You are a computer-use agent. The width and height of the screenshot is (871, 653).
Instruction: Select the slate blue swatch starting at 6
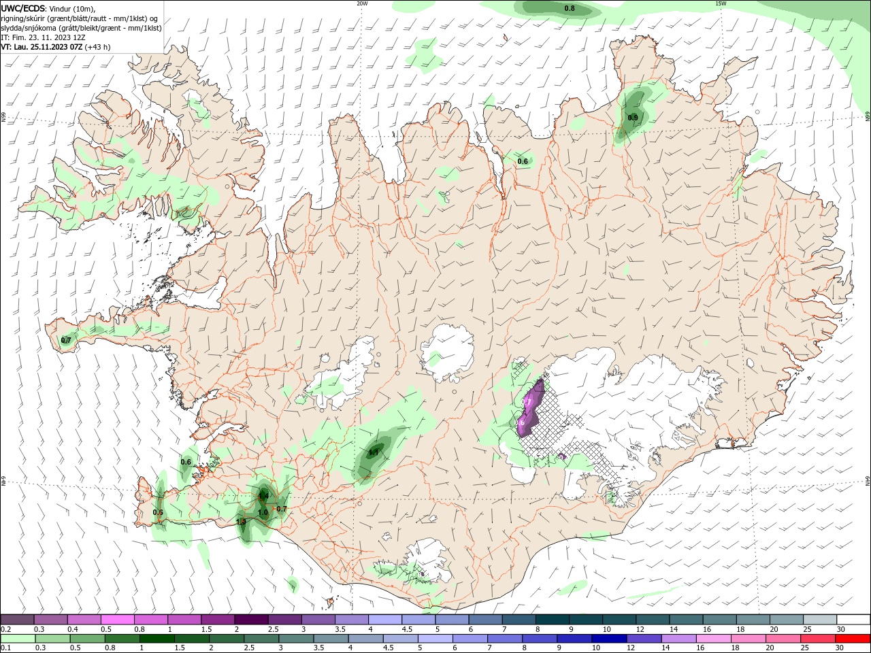484,620
